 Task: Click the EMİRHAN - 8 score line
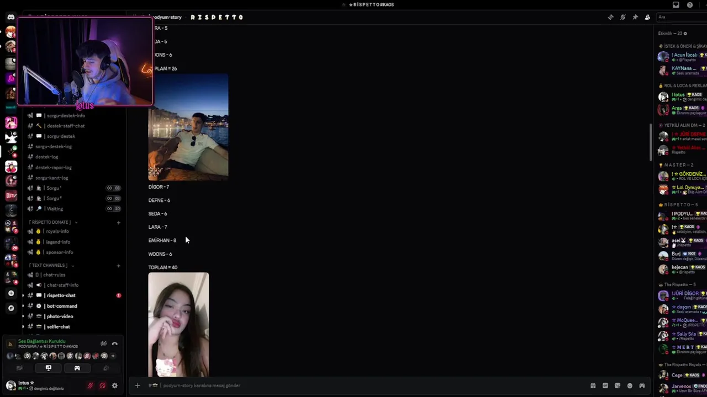click(162, 240)
